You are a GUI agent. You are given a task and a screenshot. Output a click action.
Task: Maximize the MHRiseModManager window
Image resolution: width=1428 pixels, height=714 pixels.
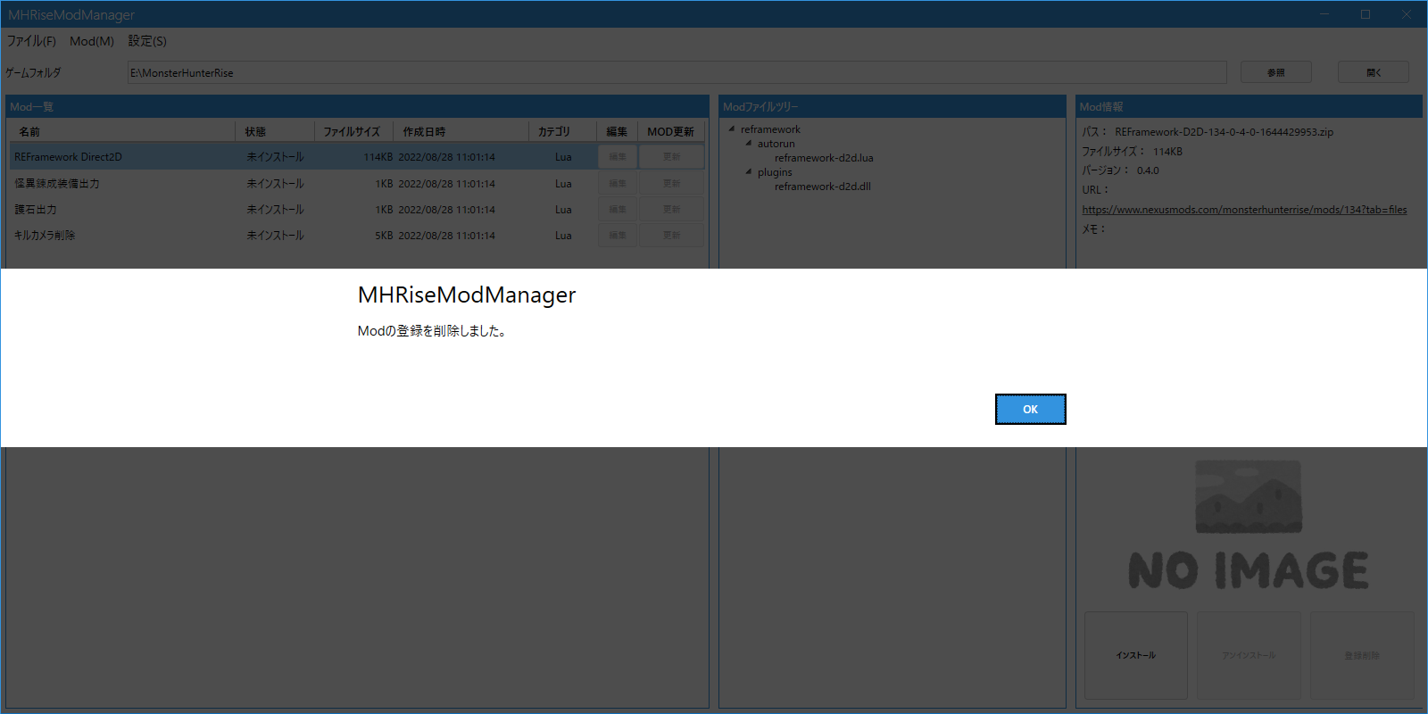[1366, 14]
